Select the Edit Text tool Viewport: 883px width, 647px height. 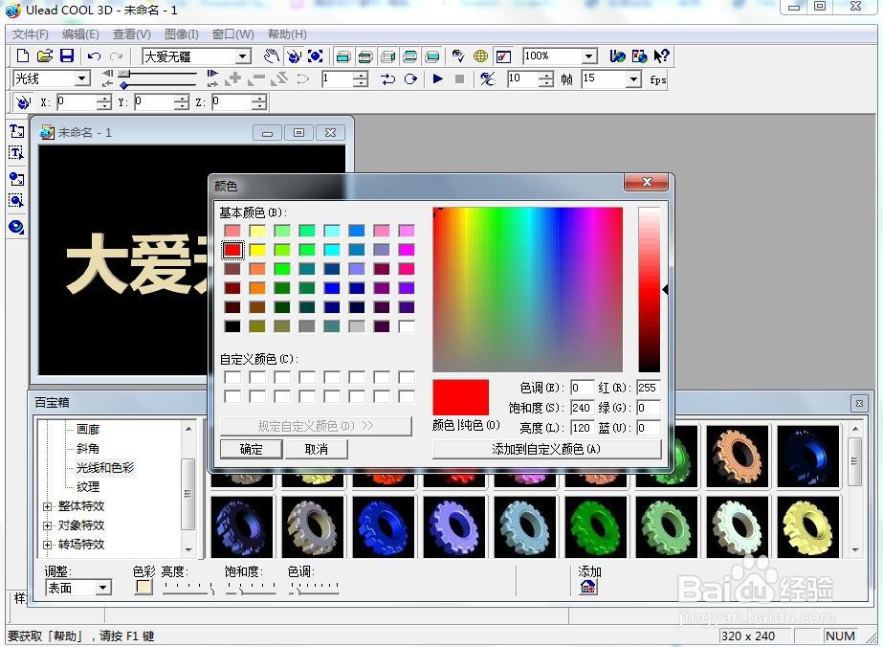[16, 153]
